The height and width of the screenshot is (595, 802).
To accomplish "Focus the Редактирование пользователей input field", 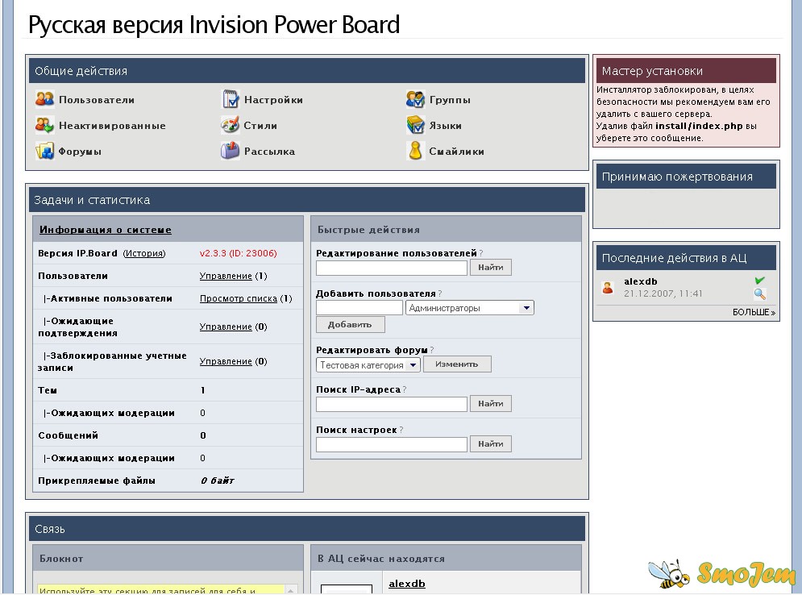I will point(392,268).
